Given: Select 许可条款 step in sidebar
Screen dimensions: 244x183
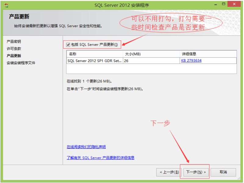Looking at the screenshot, I should pos(14,49).
